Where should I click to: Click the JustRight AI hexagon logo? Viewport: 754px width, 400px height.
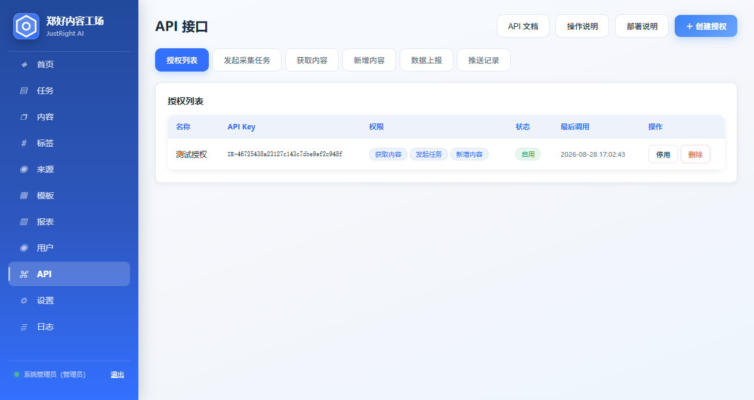[x=26, y=26]
